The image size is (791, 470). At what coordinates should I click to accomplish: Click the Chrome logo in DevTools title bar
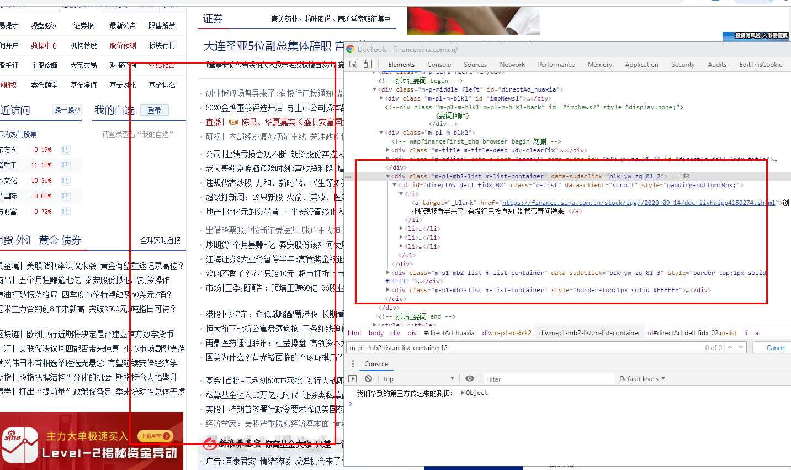pyautogui.click(x=350, y=49)
